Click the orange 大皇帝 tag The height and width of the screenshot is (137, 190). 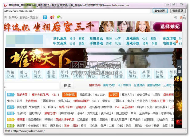(114, 95)
